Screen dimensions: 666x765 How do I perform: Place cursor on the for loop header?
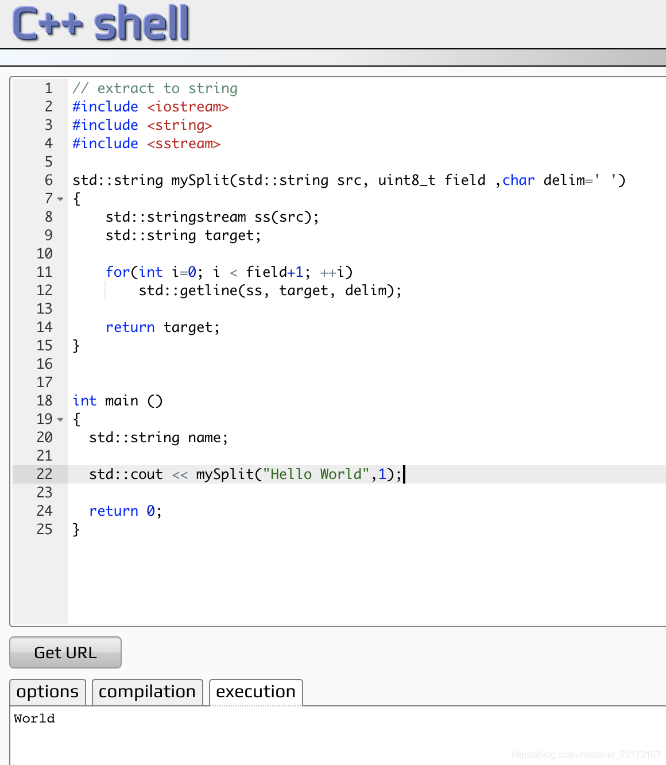click(x=229, y=272)
